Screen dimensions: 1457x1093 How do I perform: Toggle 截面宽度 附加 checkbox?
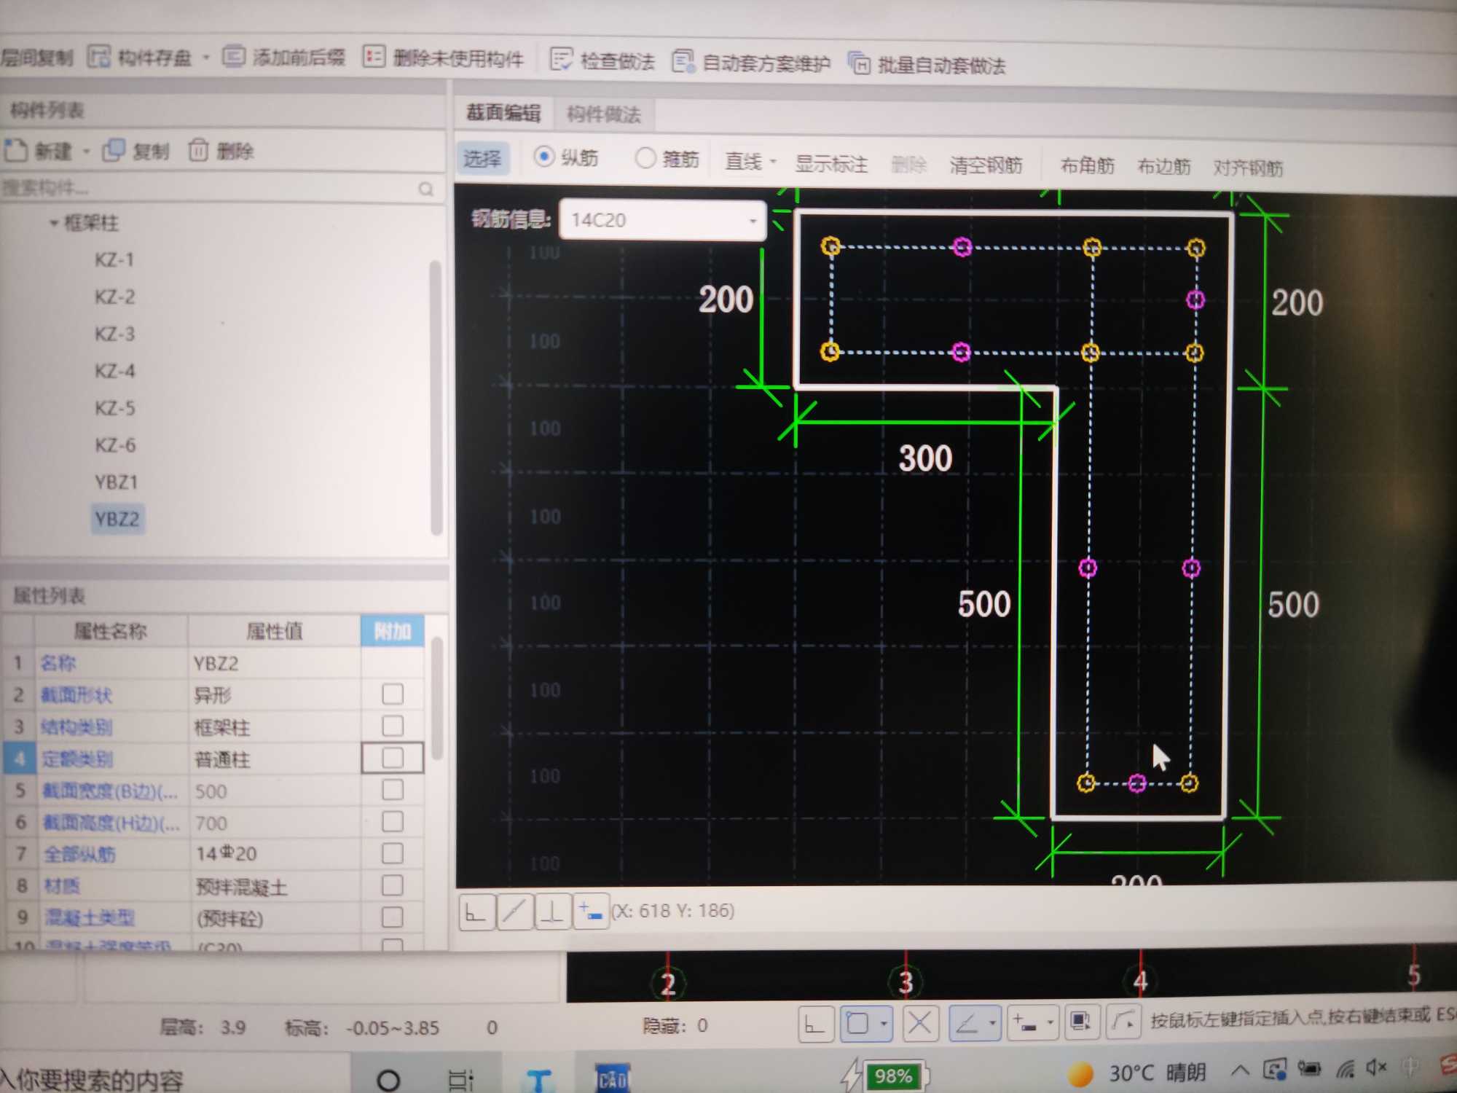pos(393,790)
